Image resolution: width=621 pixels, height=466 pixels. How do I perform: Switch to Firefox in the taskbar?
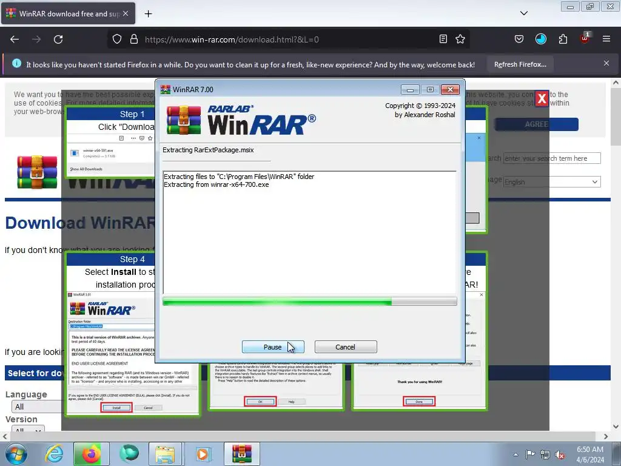click(x=91, y=454)
